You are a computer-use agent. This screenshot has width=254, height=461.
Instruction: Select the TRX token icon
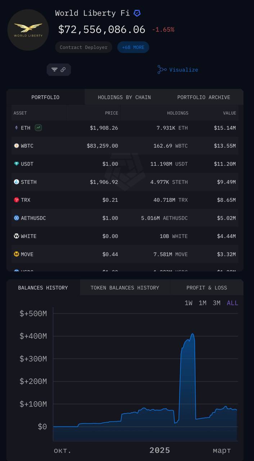click(16, 200)
